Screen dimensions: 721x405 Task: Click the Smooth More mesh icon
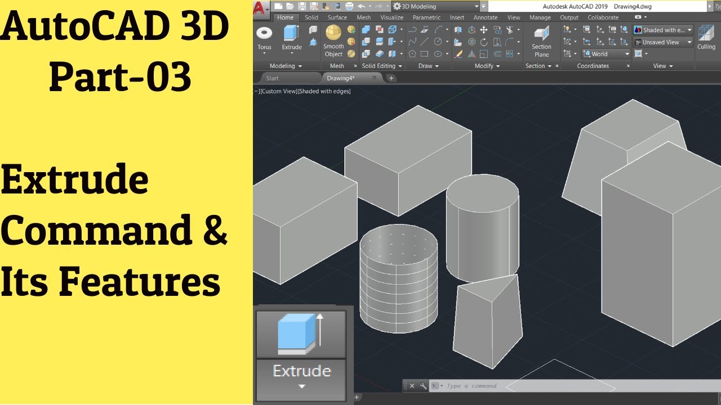click(x=351, y=29)
